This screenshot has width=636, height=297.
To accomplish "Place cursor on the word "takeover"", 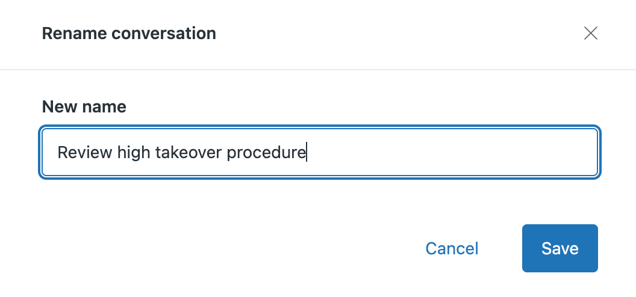I will click(x=188, y=153).
